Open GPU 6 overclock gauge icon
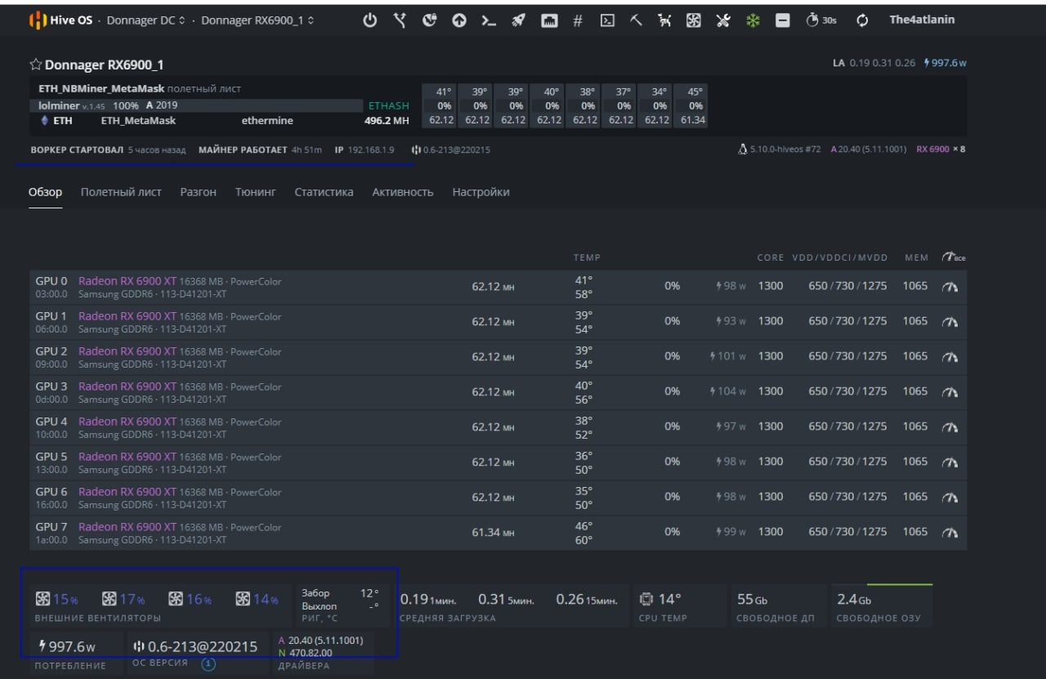Screen dimensions: 1046x679 pos(950,498)
